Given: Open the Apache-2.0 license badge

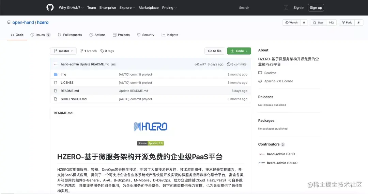Looking at the screenshot, I should pyautogui.click(x=151, y=143).
